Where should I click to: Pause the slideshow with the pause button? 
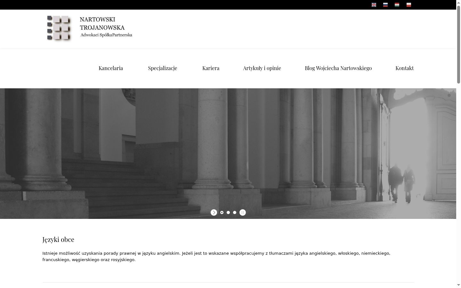(243, 212)
